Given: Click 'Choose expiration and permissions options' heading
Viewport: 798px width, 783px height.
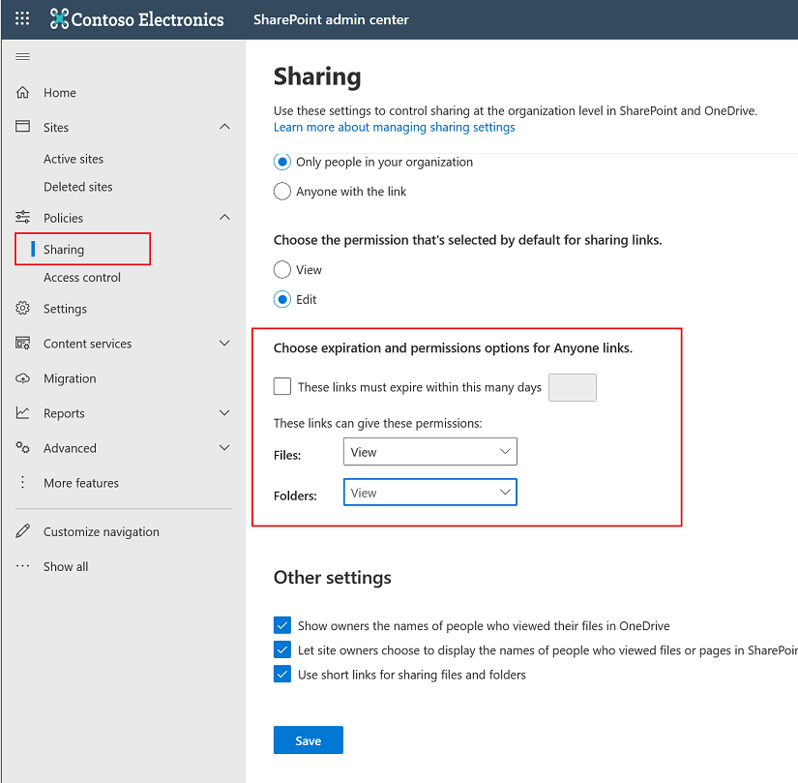Looking at the screenshot, I should 453,348.
